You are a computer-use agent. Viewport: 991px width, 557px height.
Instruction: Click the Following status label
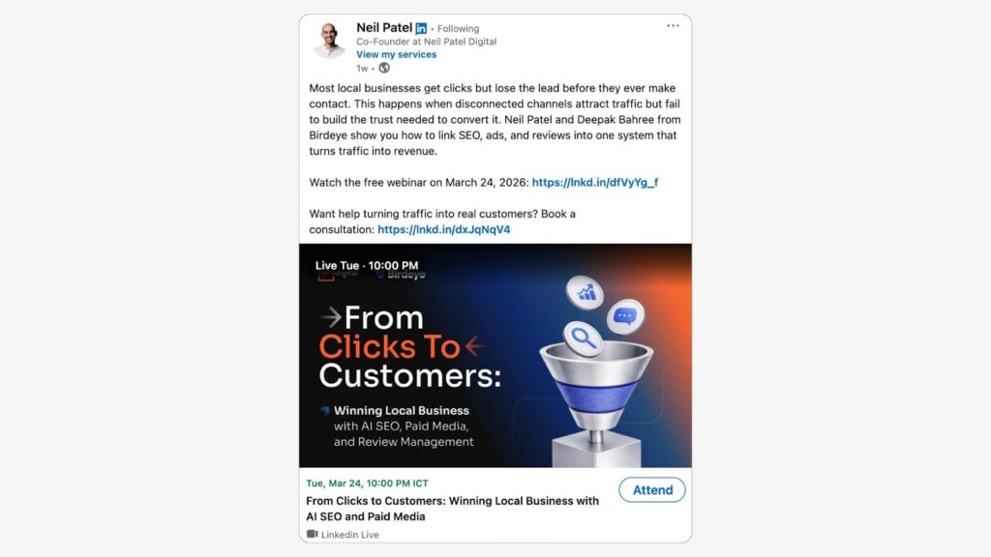[458, 29]
